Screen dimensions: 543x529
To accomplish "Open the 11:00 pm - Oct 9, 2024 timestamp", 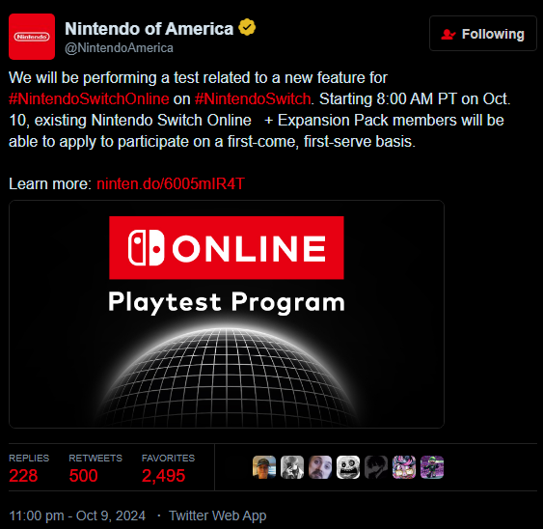I will pos(77,515).
